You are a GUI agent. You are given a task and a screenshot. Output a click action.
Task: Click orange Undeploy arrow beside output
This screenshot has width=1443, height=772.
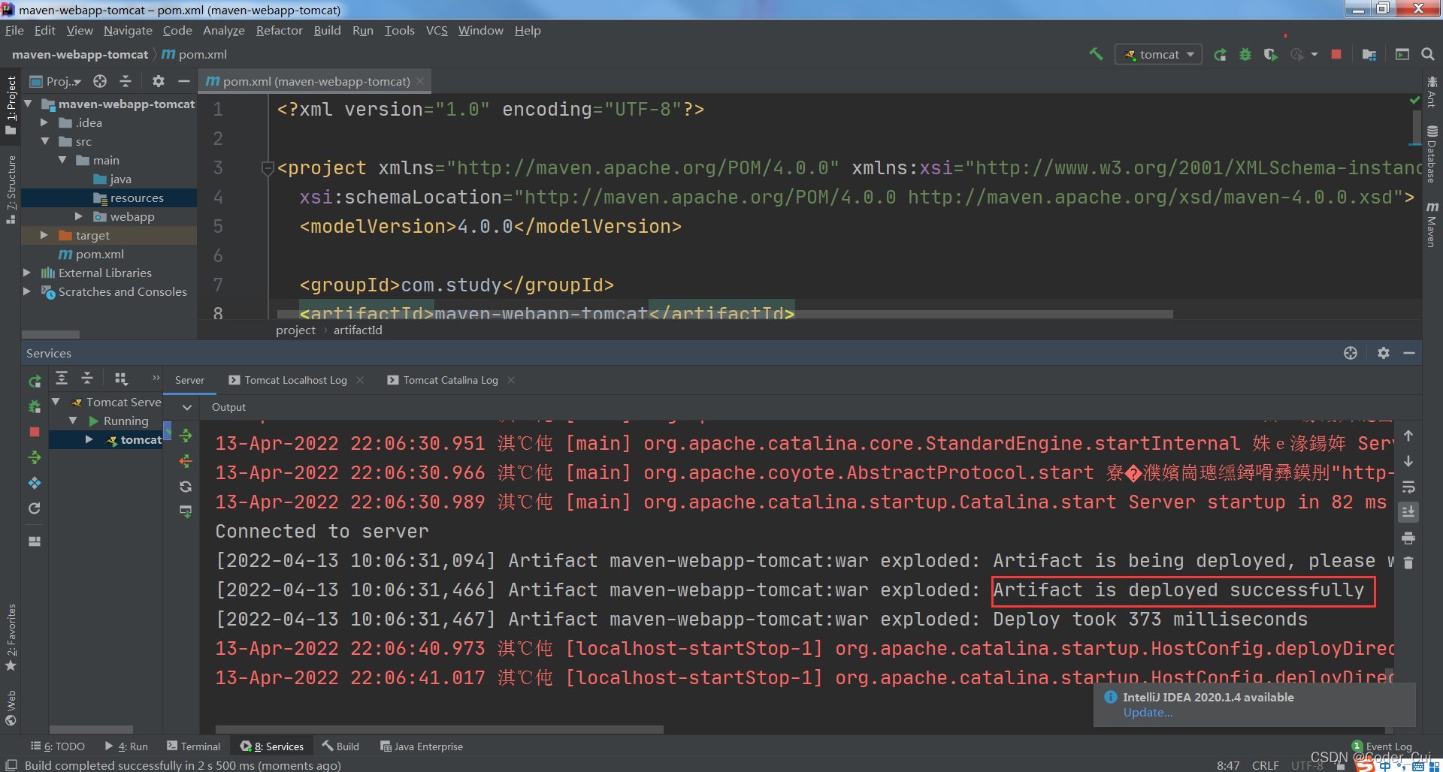[x=186, y=461]
